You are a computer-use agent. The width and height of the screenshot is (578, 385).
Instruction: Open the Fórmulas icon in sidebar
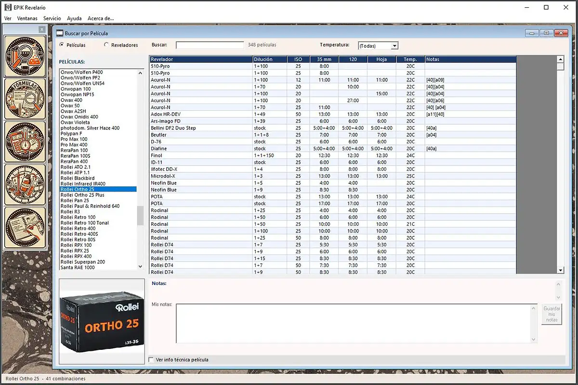tap(25, 99)
